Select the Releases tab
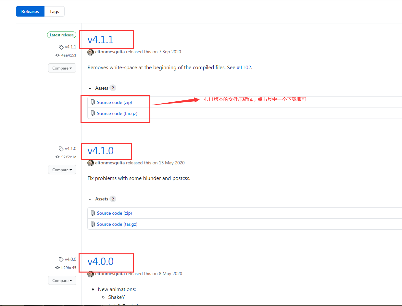402x306 pixels. [x=30, y=11]
